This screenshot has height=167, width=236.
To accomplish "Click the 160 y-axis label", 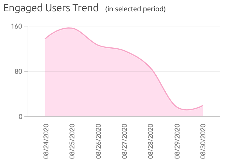I will 17,26.
